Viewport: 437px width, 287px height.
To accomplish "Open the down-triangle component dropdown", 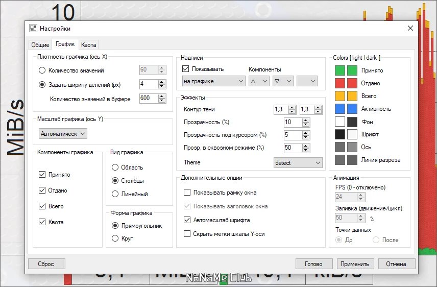I will point(283,81).
